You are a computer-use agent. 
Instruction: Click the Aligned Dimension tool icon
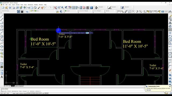(123, 11)
